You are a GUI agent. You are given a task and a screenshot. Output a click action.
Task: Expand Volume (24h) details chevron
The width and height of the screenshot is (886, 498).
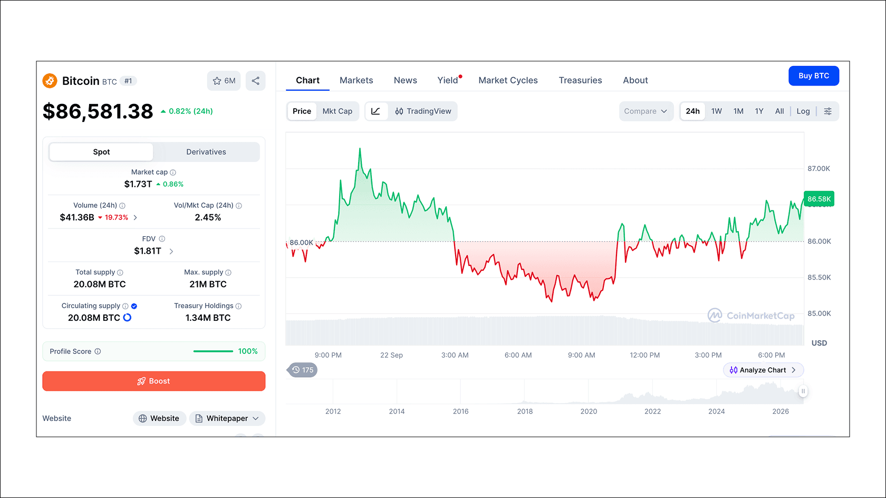coord(136,217)
